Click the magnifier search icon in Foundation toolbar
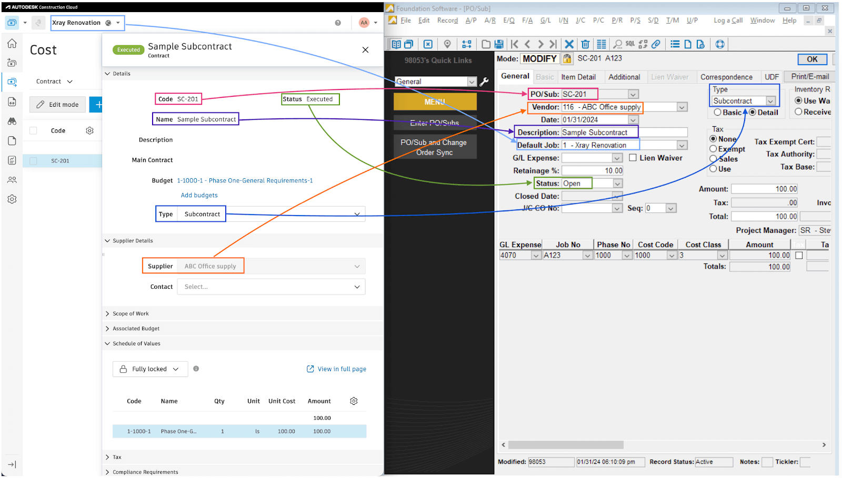Screen dimensions: 842x478 click(x=618, y=44)
